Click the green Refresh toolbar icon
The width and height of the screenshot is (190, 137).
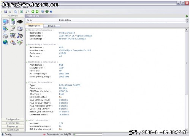(21, 12)
